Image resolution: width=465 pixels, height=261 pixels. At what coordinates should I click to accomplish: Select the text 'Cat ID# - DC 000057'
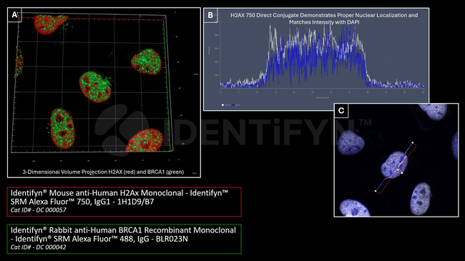click(x=38, y=210)
